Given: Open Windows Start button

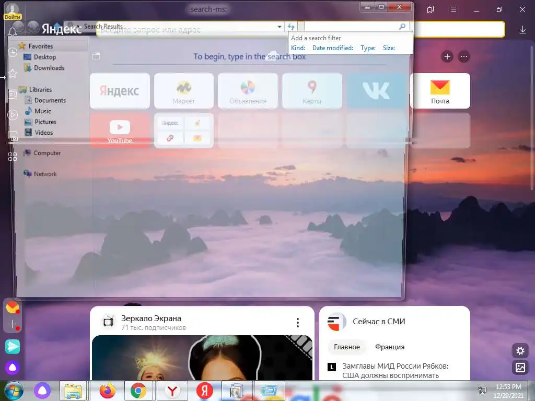Looking at the screenshot, I should pyautogui.click(x=14, y=391).
